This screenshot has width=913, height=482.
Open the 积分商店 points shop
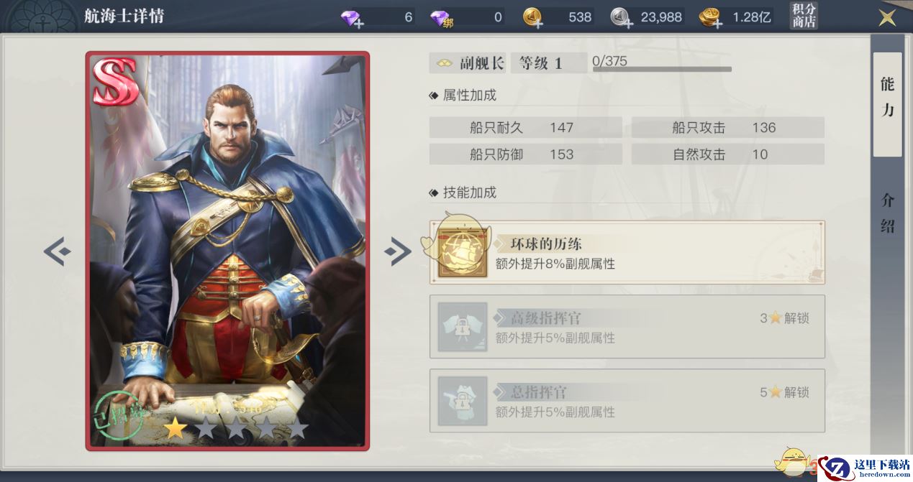804,16
